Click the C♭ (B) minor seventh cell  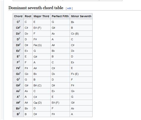(x=81, y=34)
